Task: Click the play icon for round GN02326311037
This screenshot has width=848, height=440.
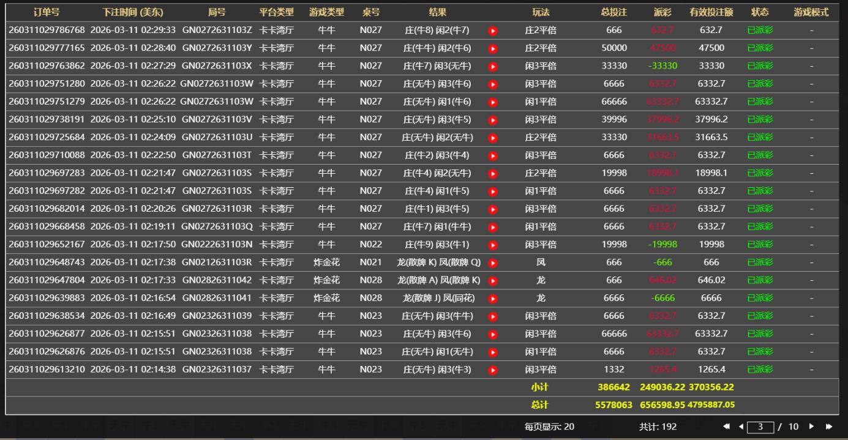Action: coord(493,370)
